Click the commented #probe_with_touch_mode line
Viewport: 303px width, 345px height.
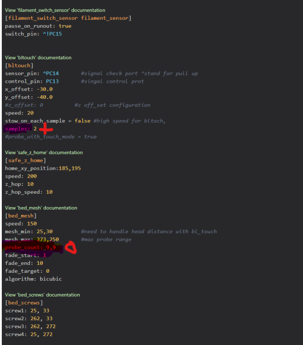pyautogui.click(x=51, y=137)
